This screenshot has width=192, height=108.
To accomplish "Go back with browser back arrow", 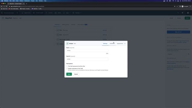I will [1, 6].
